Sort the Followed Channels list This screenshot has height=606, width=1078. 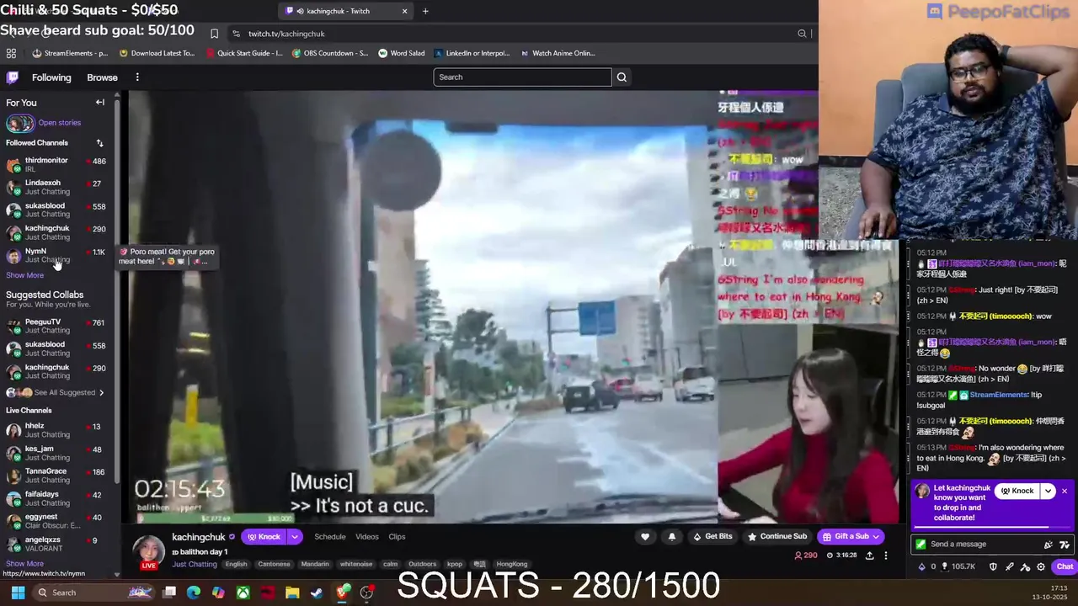click(x=99, y=143)
